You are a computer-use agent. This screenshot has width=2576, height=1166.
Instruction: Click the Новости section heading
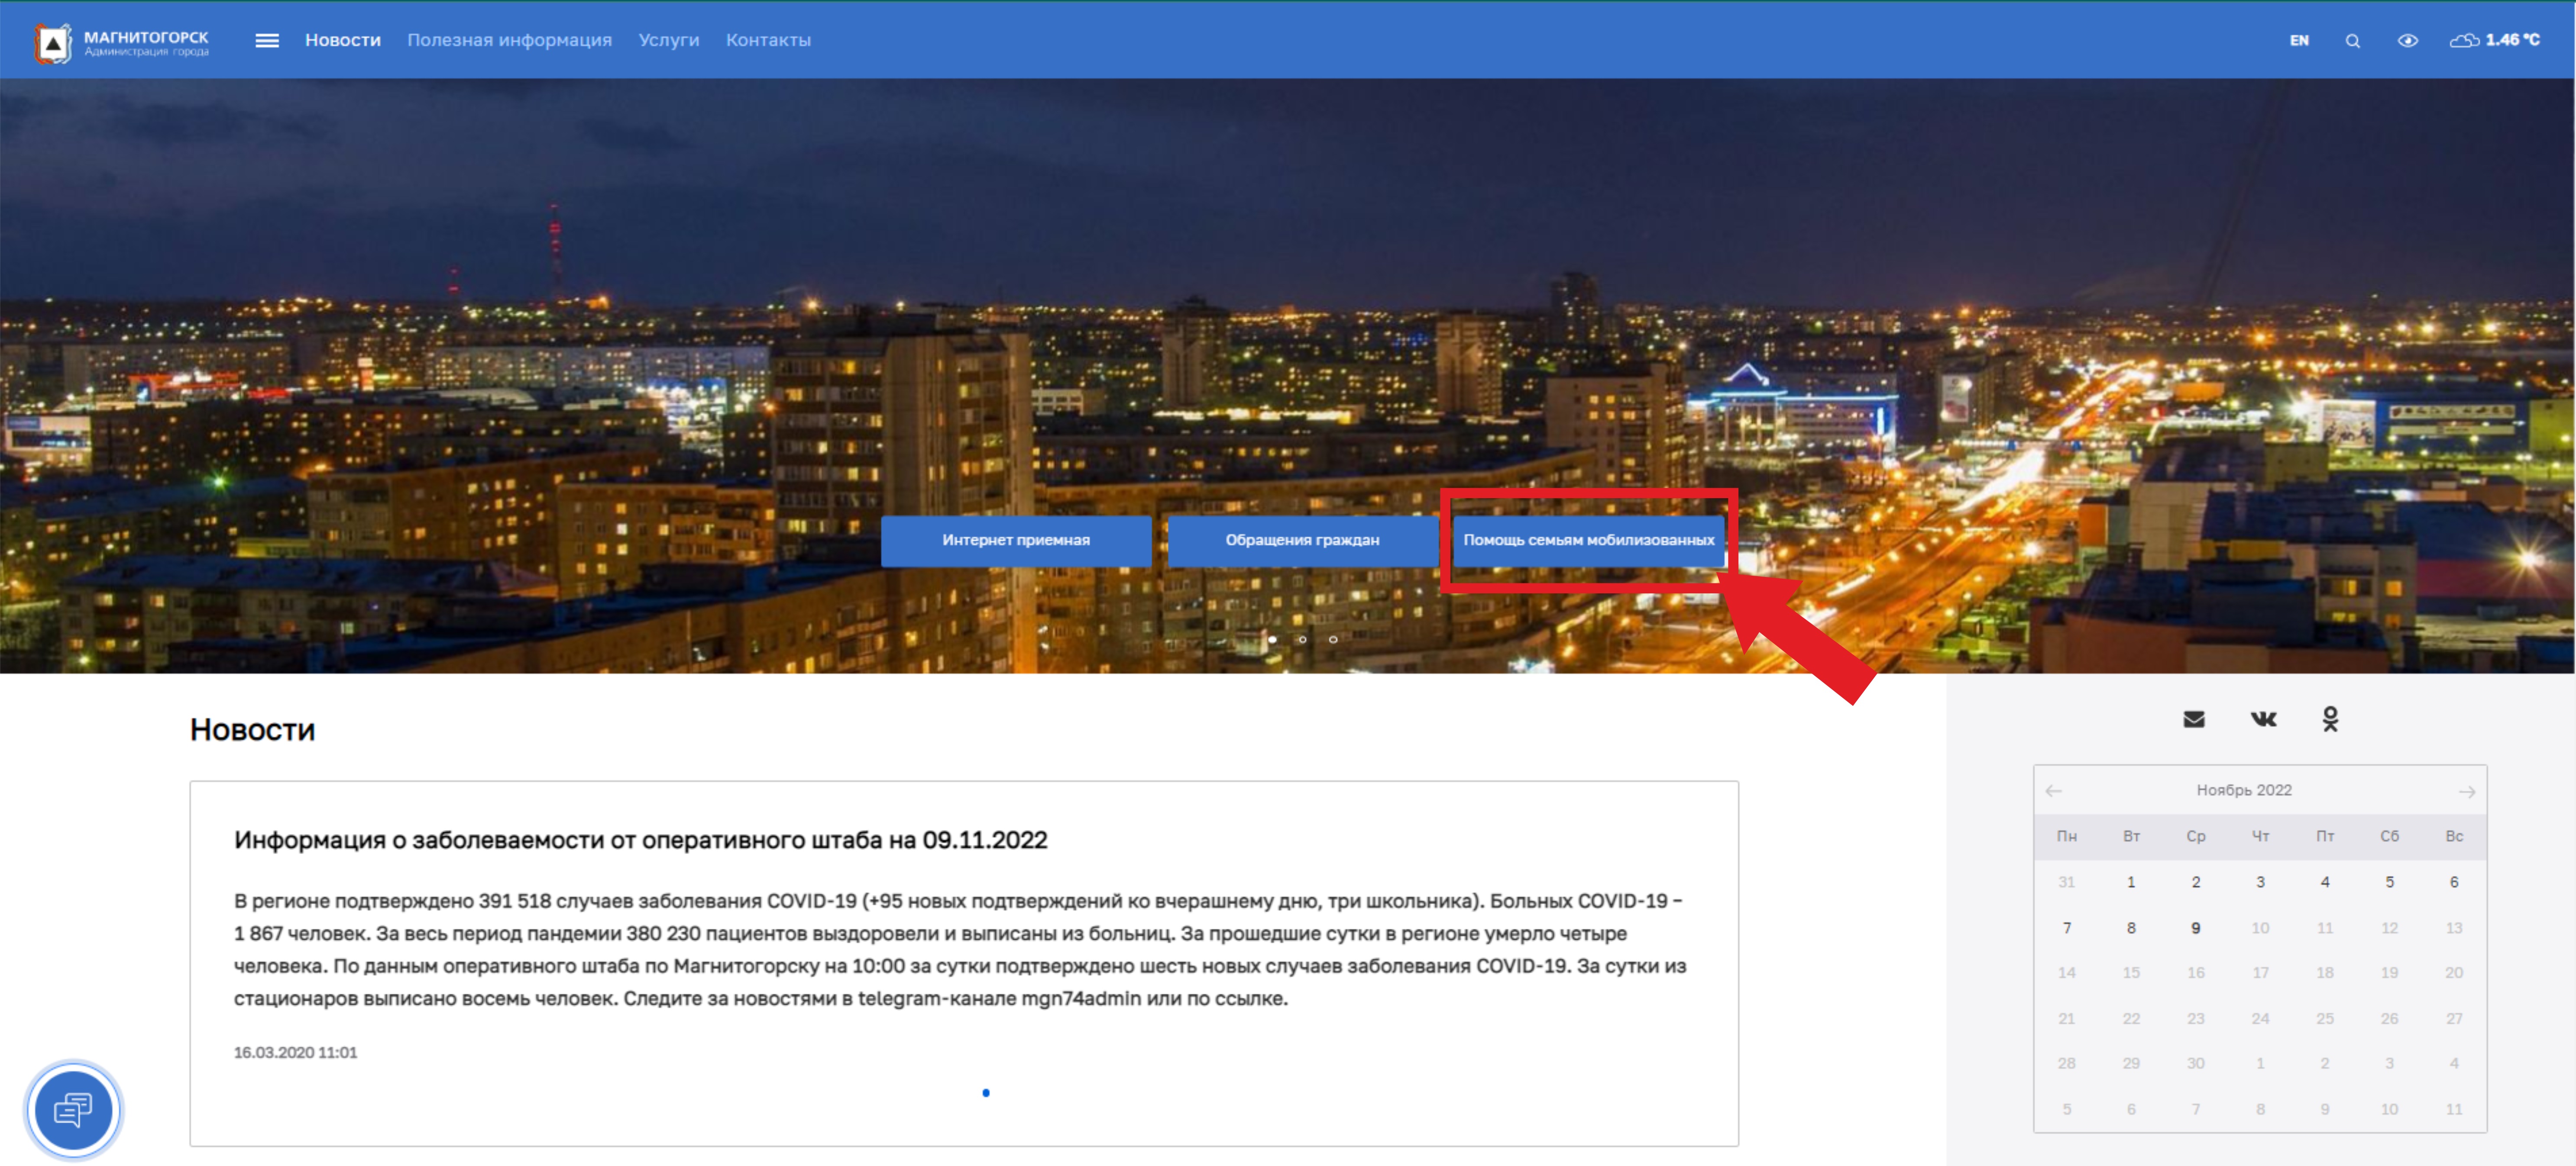253,731
